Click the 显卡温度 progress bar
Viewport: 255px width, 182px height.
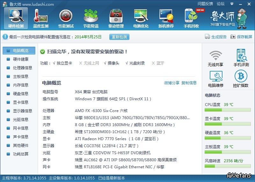coord(228,124)
